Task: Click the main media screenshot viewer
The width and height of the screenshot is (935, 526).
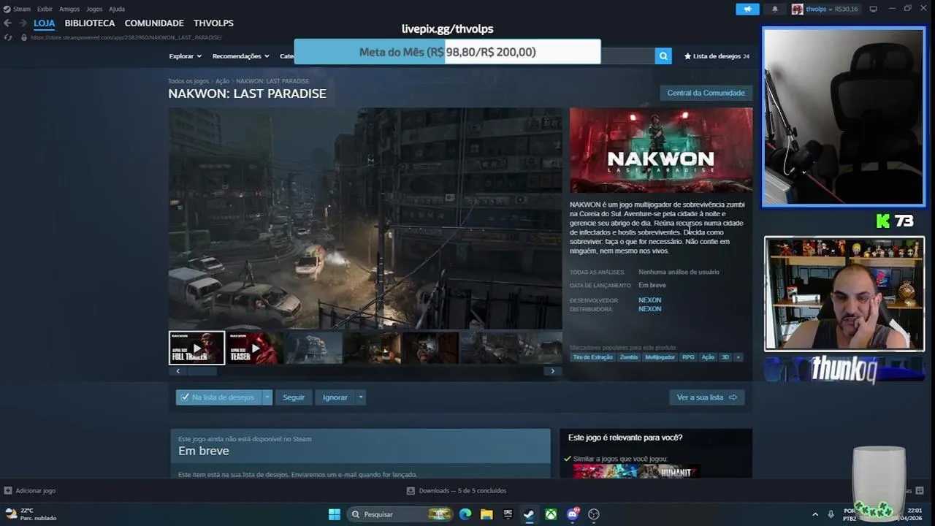Action: 365,218
